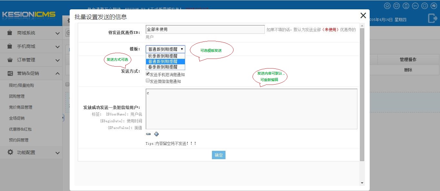
Task: Close the 批量设置发送的信息 dialog with X
Action: coord(363,15)
